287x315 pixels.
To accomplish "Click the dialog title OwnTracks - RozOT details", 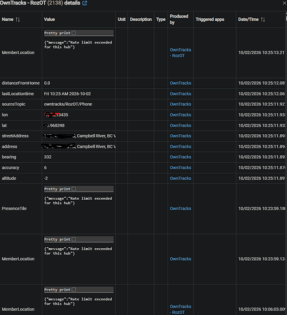I will (40, 3).
